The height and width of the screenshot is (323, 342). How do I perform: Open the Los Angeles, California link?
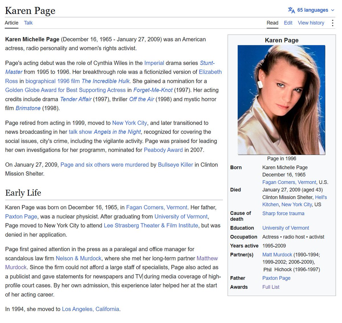[x=91, y=309]
